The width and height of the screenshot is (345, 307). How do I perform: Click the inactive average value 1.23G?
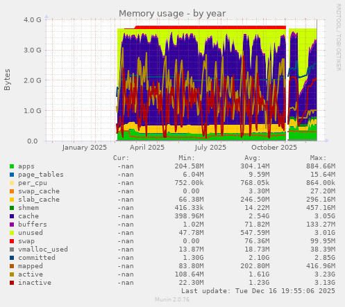(259, 283)
